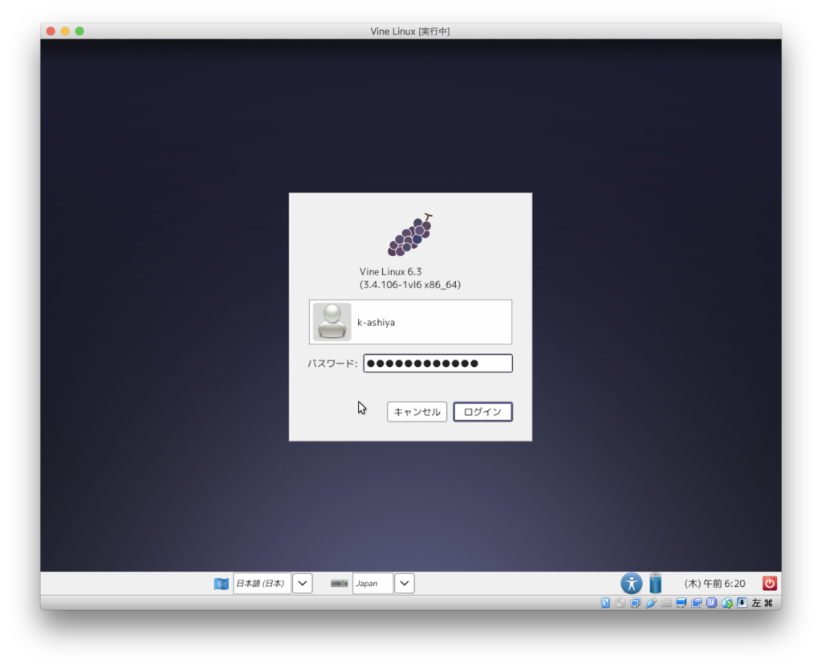Open the accessibility options icon
Screen dimensions: 822x668
pos(631,583)
